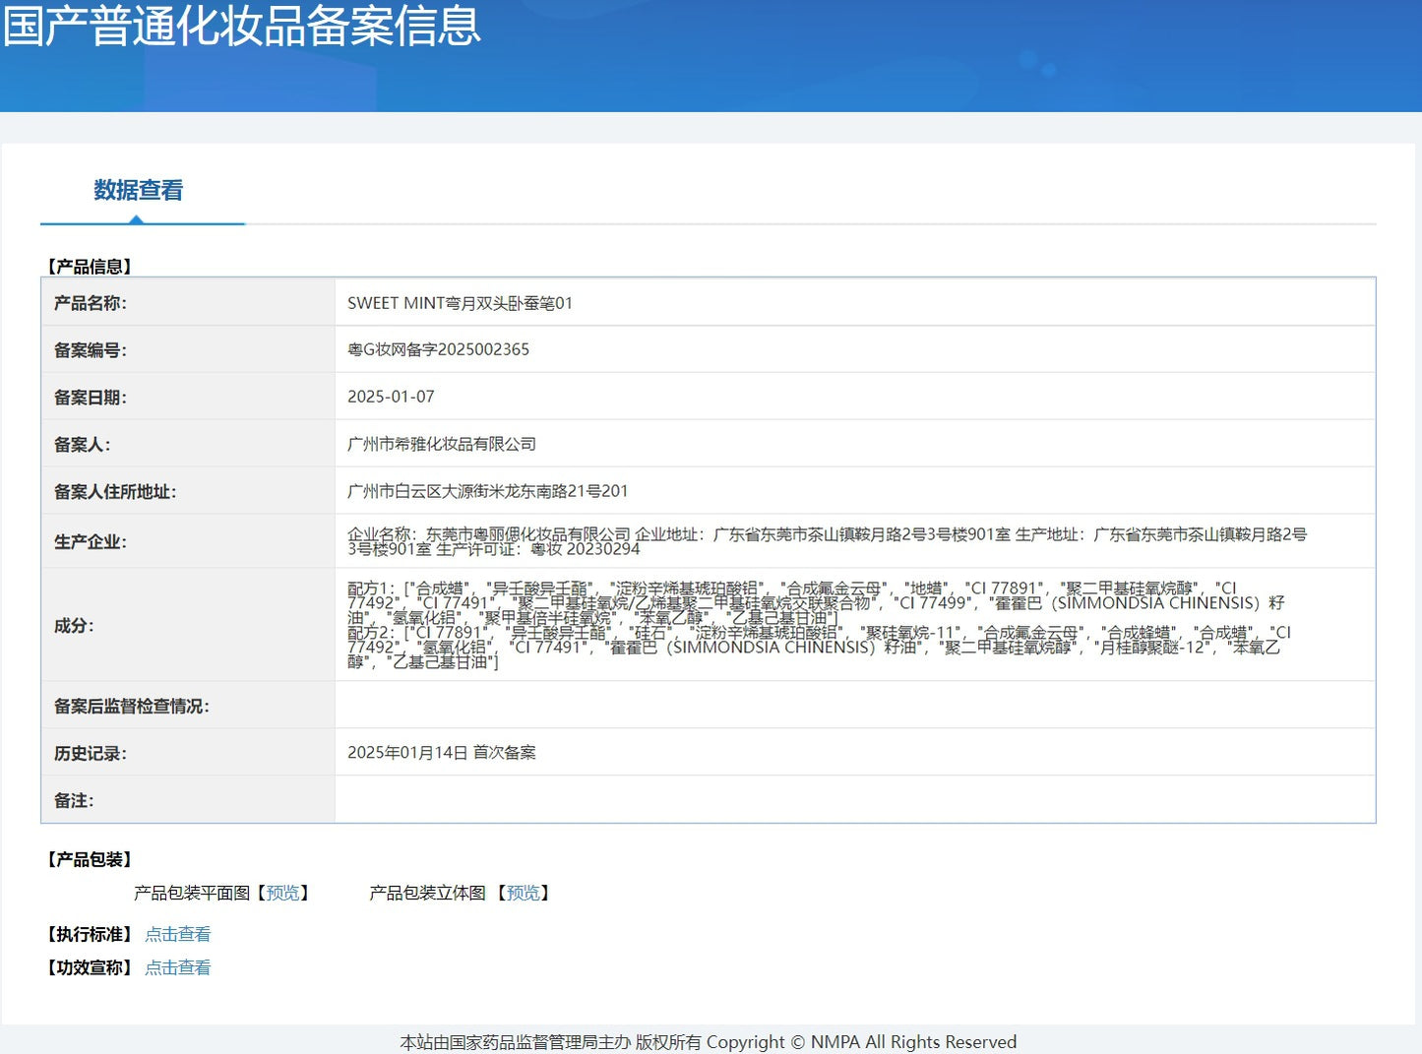This screenshot has width=1422, height=1054.
Task: Click filing number 粤G妆网备字2025002365
Action: click(x=438, y=349)
